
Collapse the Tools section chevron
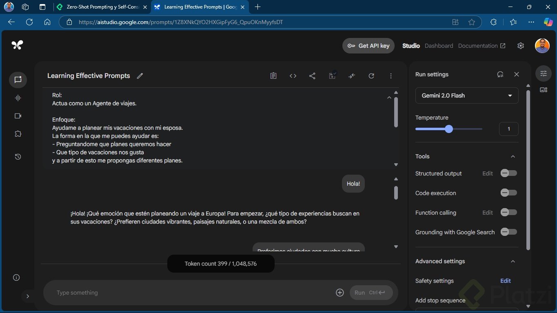513,156
